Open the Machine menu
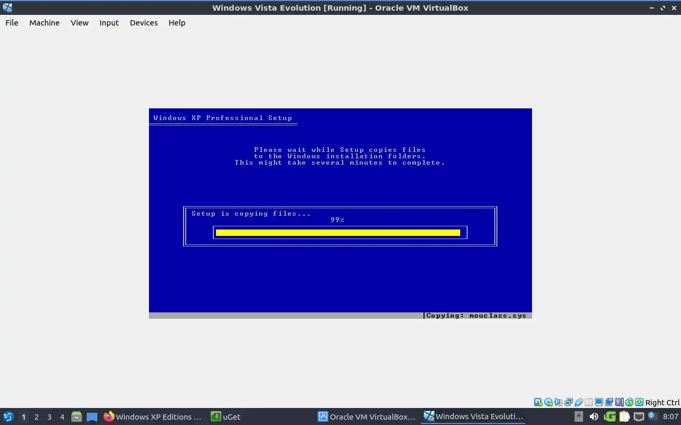681x425 pixels. 44,23
